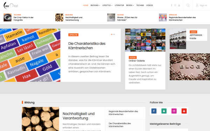The image size is (210, 131).
Task: Click the orange FOTOS tag
Action: tap(133, 58)
